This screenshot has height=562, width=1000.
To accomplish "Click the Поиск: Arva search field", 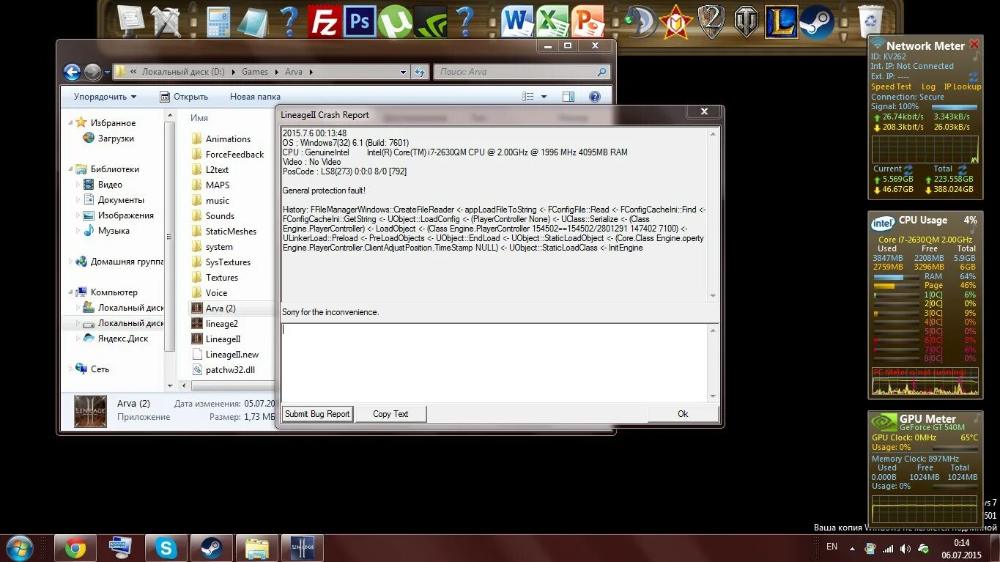I will pyautogui.click(x=522, y=72).
